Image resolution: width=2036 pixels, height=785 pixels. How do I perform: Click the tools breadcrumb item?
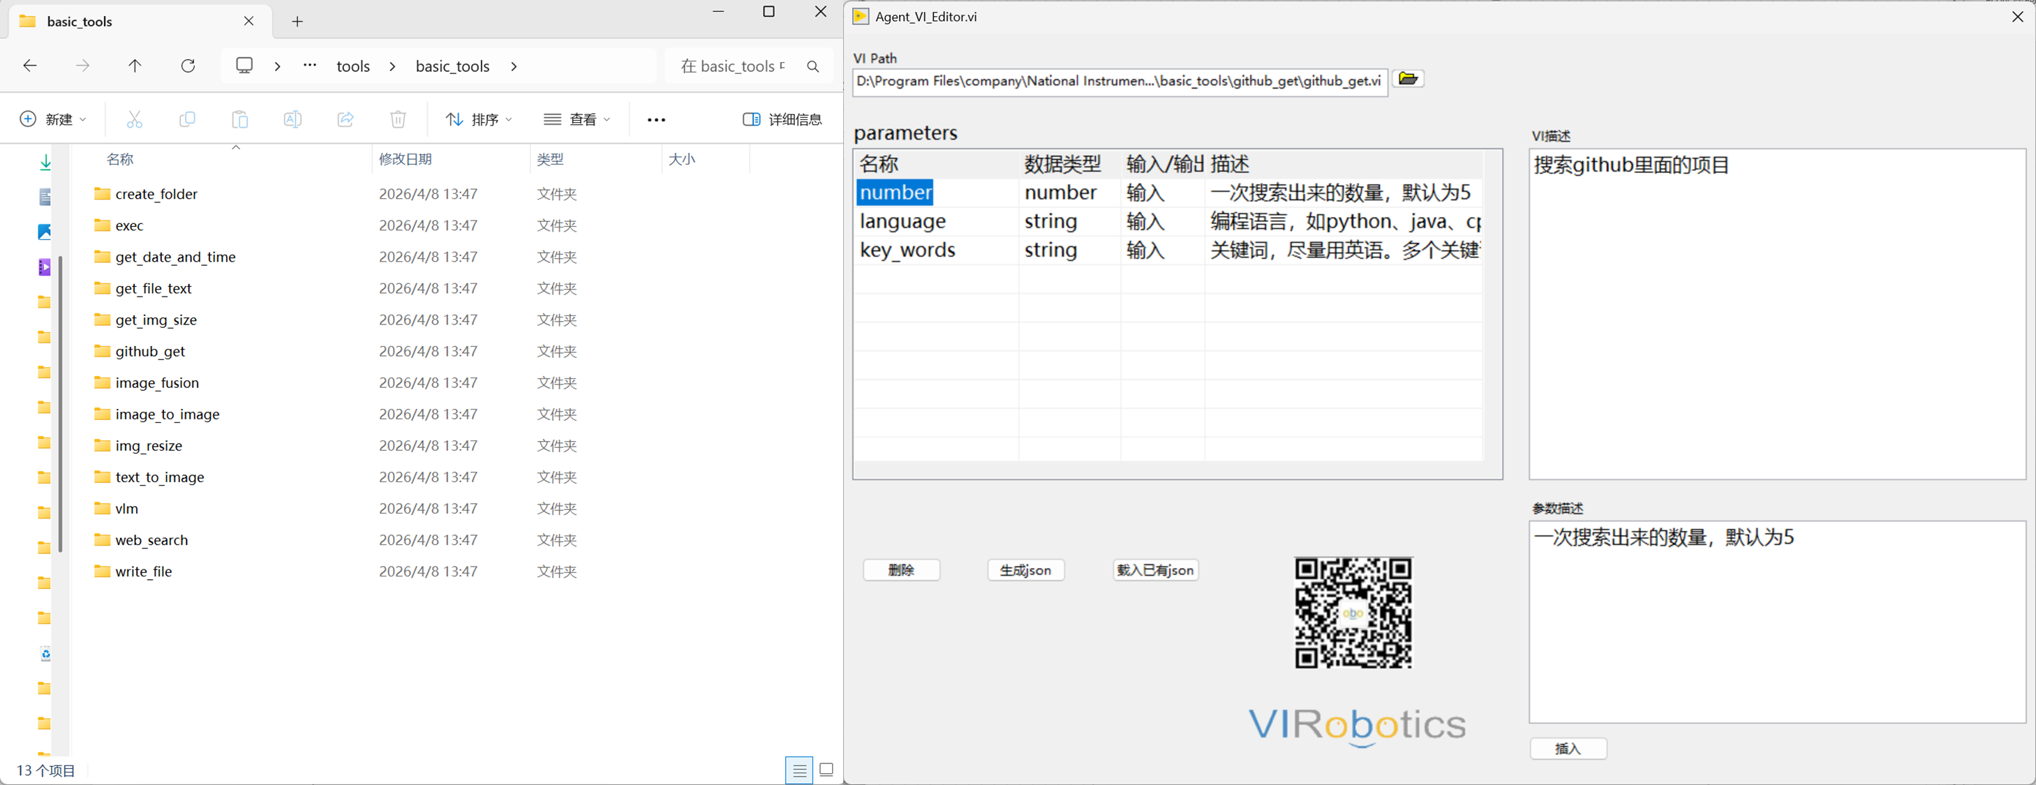coord(352,66)
